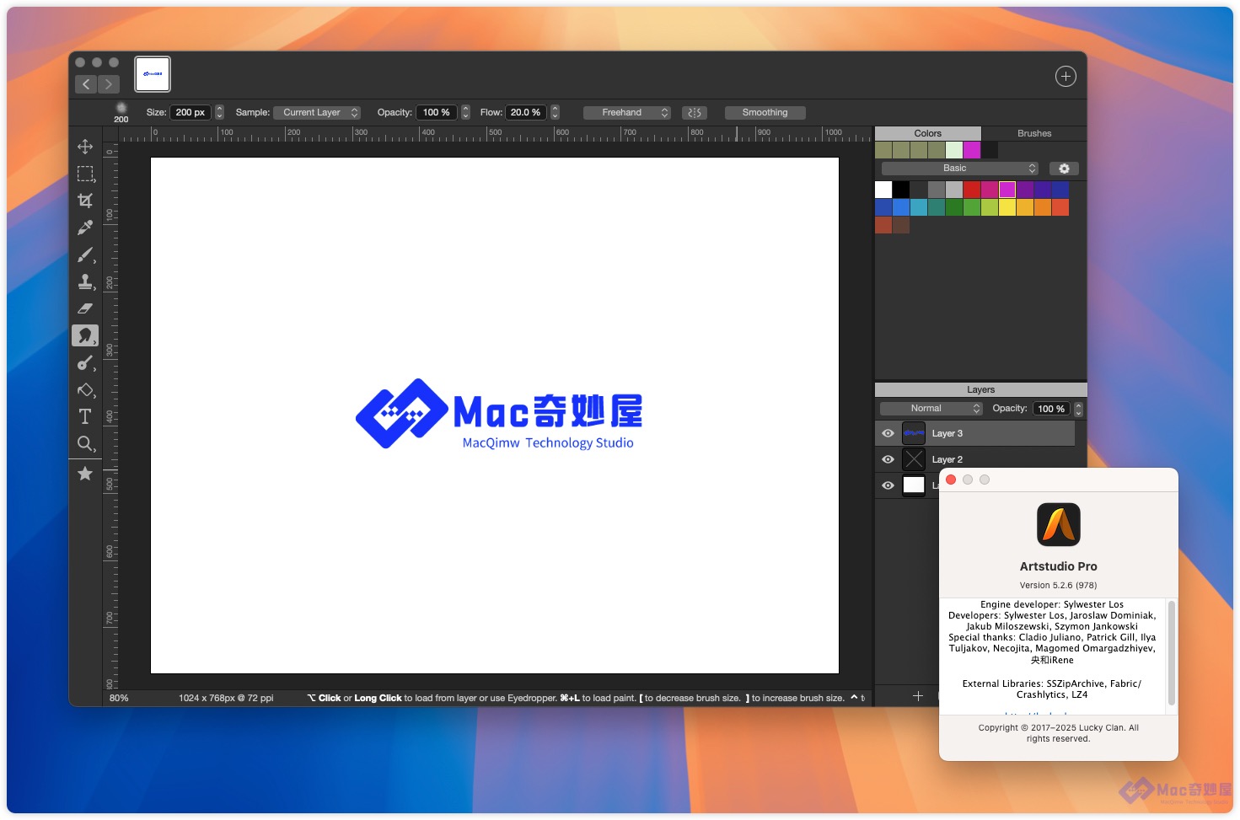The width and height of the screenshot is (1240, 820).
Task: Add a new layer with plus icon
Action: point(918,696)
